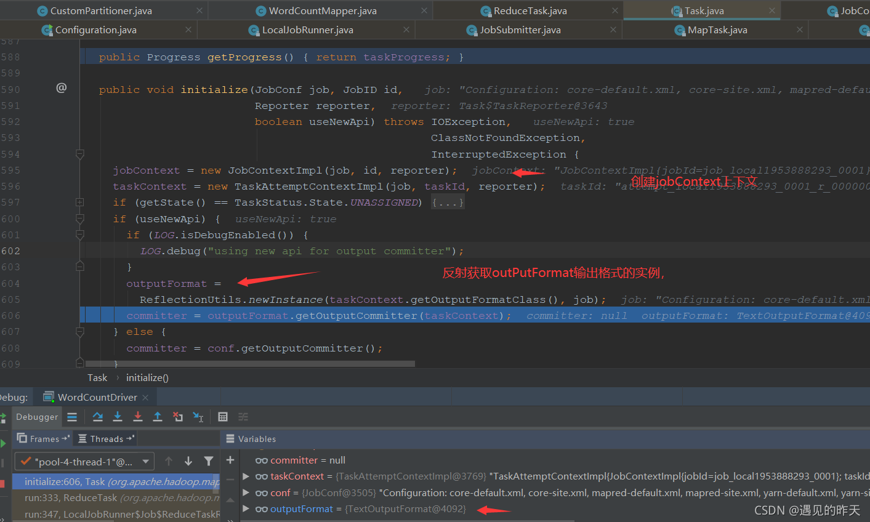
Task: Expand the taskContext variable node
Action: click(x=246, y=476)
